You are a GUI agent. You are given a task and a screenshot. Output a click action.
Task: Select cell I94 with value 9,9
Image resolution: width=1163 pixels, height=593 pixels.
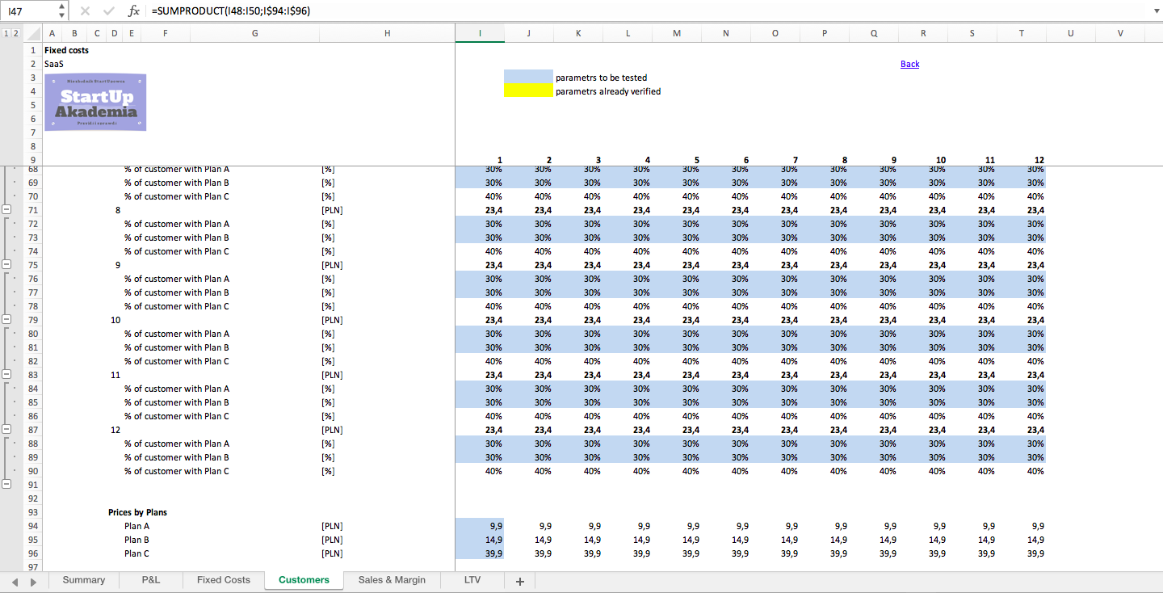pyautogui.click(x=480, y=526)
